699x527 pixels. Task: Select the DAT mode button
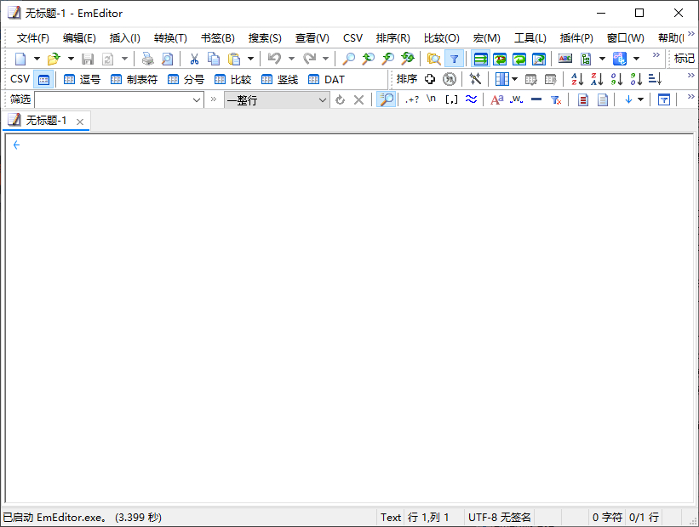pos(327,80)
